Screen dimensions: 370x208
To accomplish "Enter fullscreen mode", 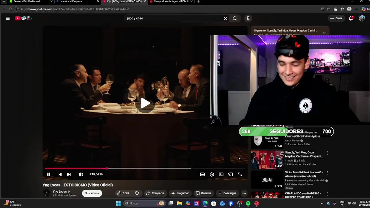I will (240, 174).
